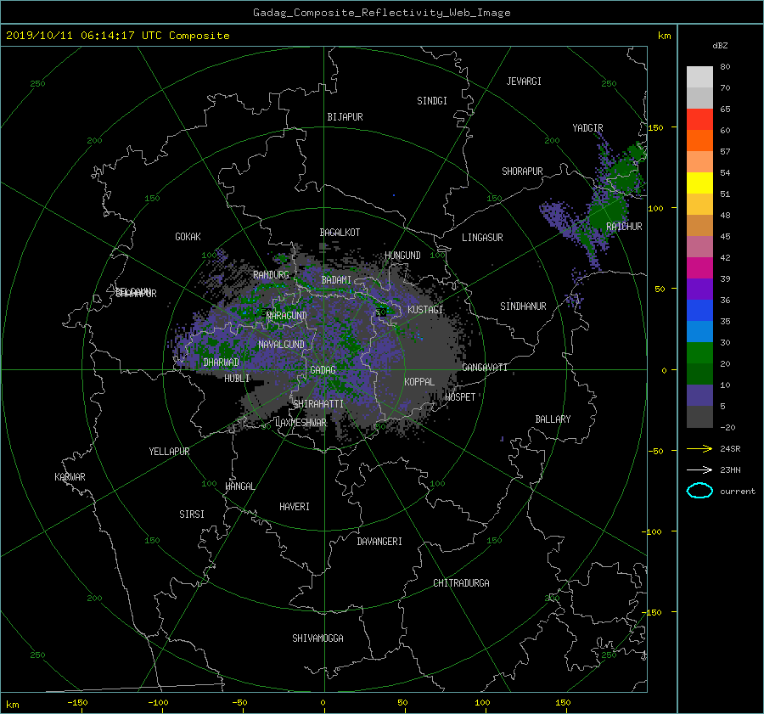Image resolution: width=764 pixels, height=714 pixels.
Task: Click the BALLARY city label
Action: 553,419
